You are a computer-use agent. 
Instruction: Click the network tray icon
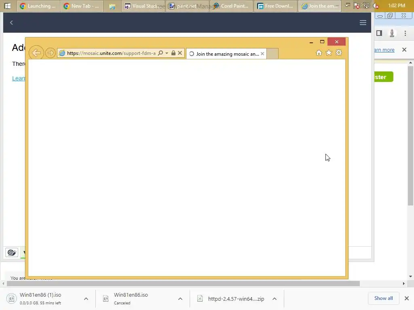coord(366,6)
